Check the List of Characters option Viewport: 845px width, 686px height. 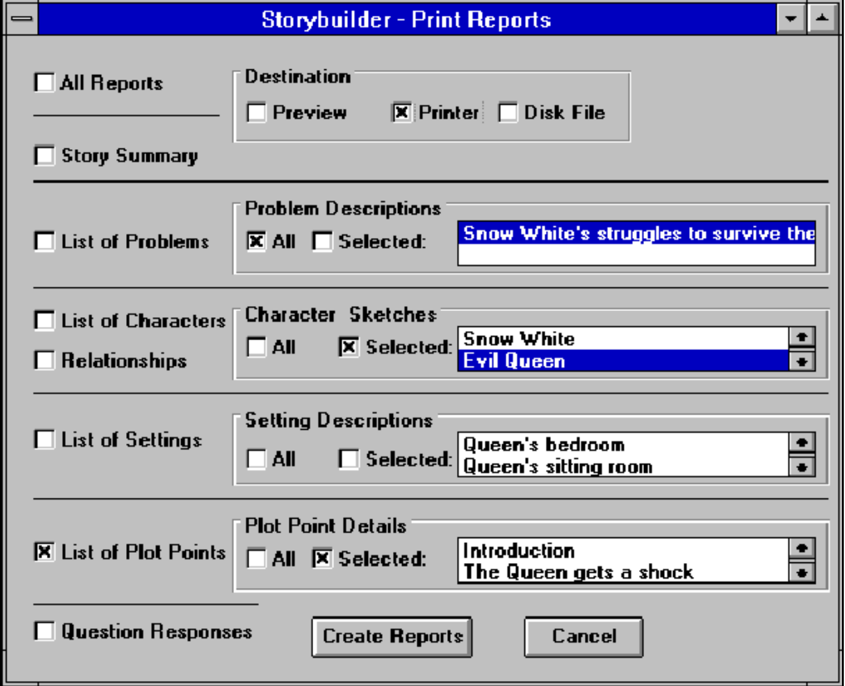coord(43,321)
